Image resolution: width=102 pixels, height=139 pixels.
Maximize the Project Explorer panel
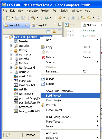click(x=60, y=24)
